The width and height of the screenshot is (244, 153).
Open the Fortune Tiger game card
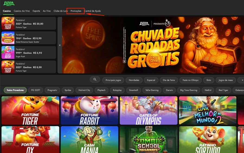pos(30,110)
